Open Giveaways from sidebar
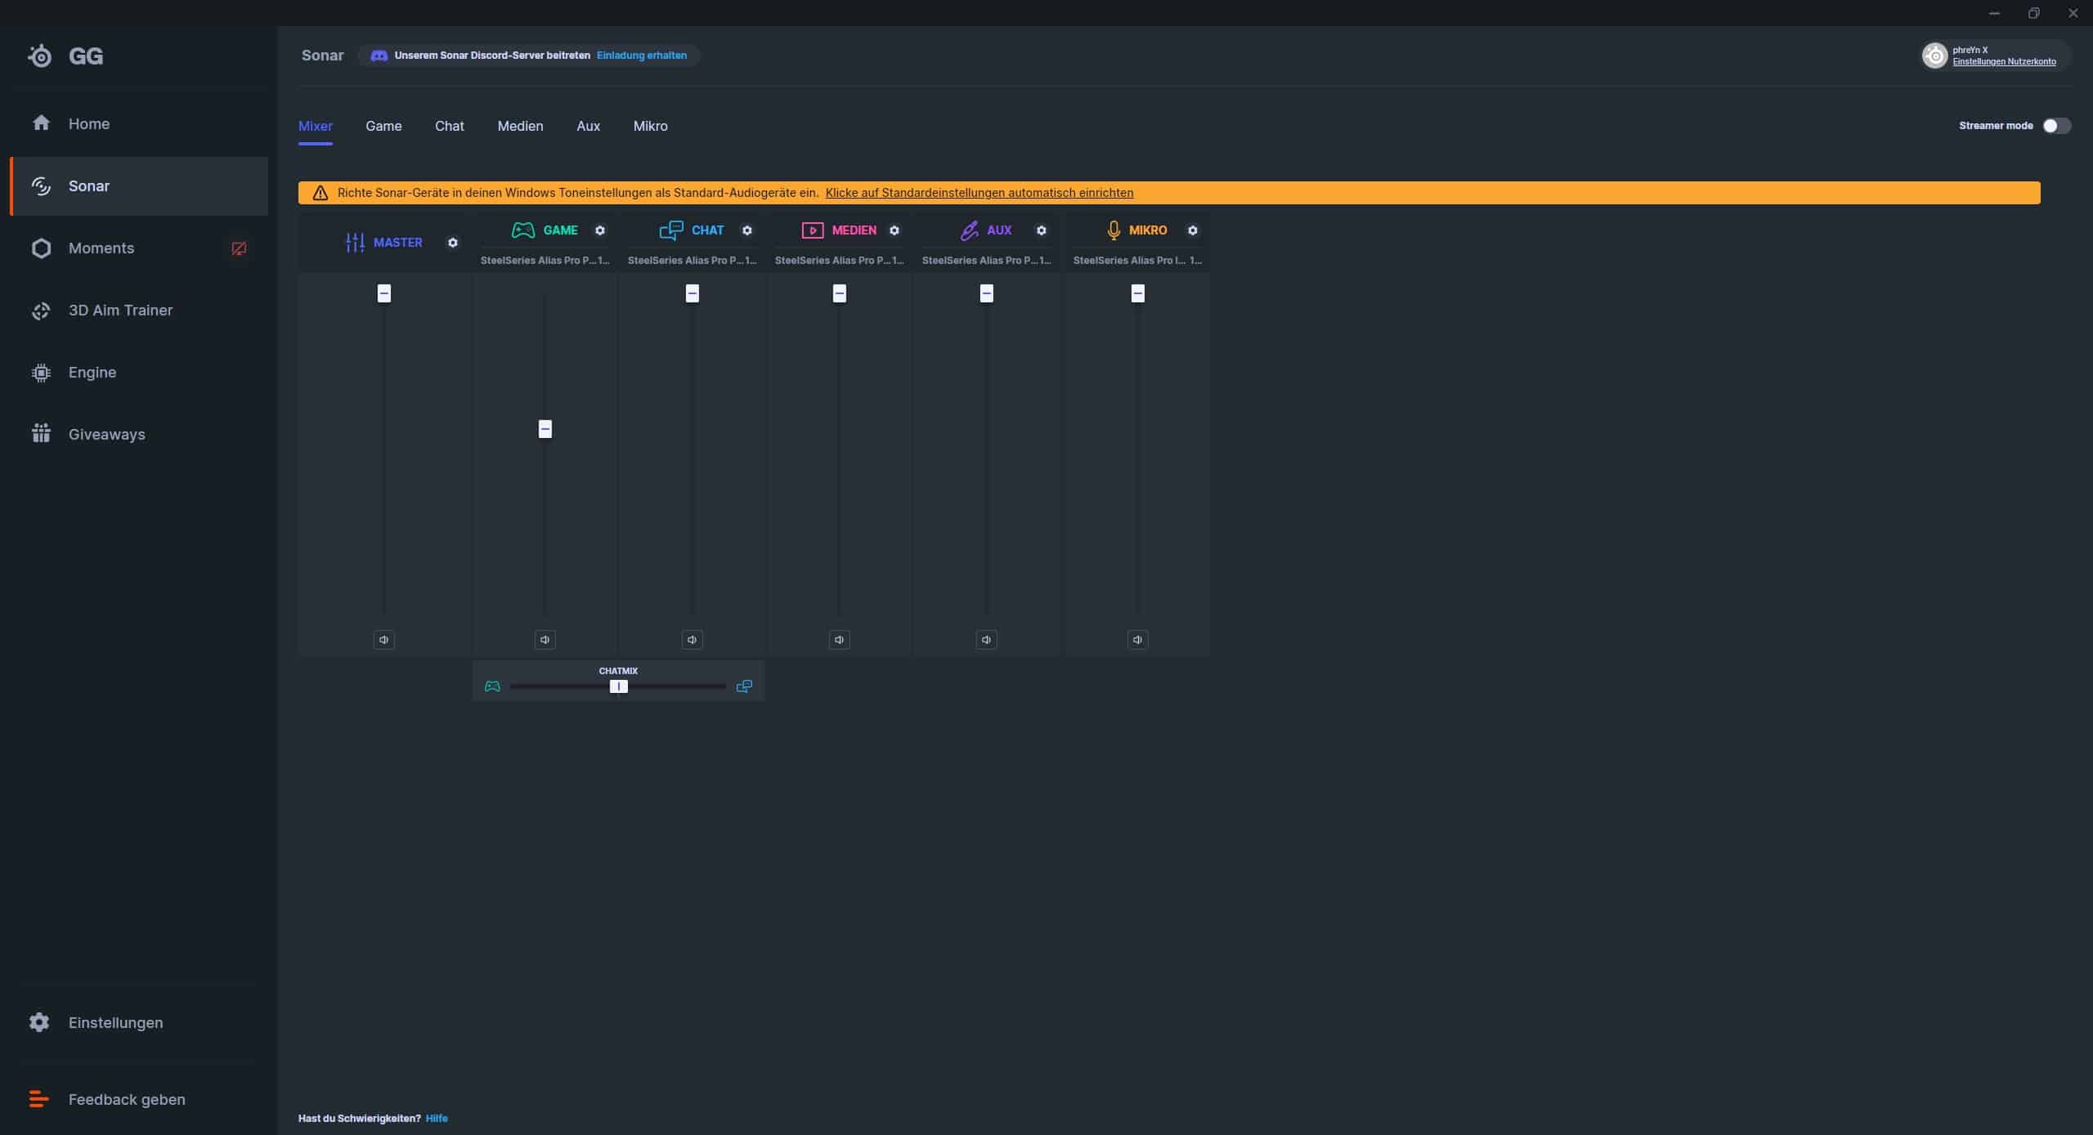This screenshot has height=1135, width=2093. [x=106, y=435]
